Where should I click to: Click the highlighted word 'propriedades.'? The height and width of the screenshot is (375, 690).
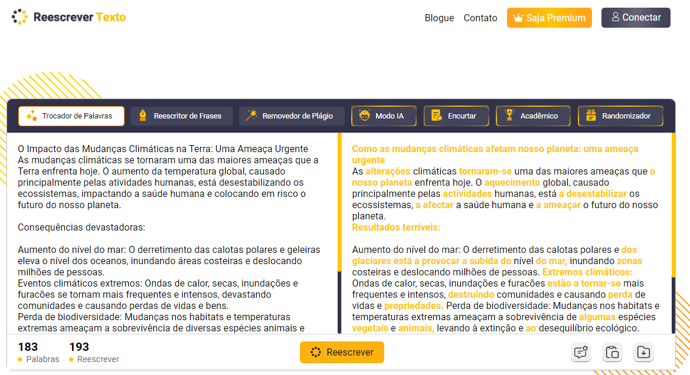pyautogui.click(x=414, y=306)
